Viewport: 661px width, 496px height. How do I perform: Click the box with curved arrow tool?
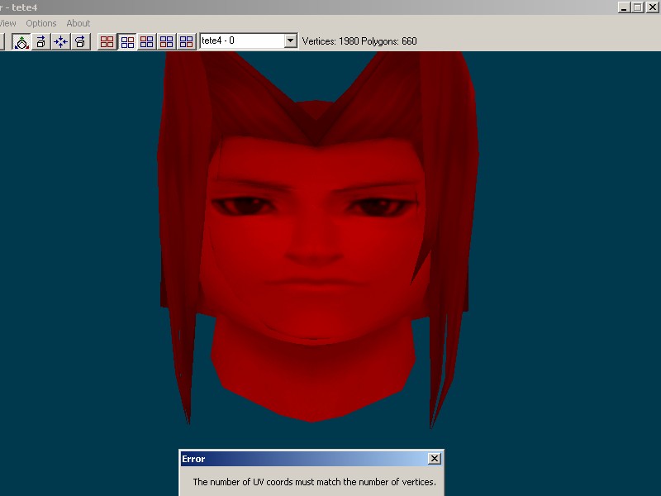pos(80,41)
